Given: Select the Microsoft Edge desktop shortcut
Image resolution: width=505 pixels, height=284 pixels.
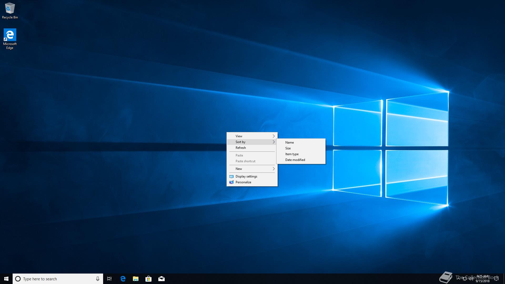Looking at the screenshot, I should tap(10, 39).
